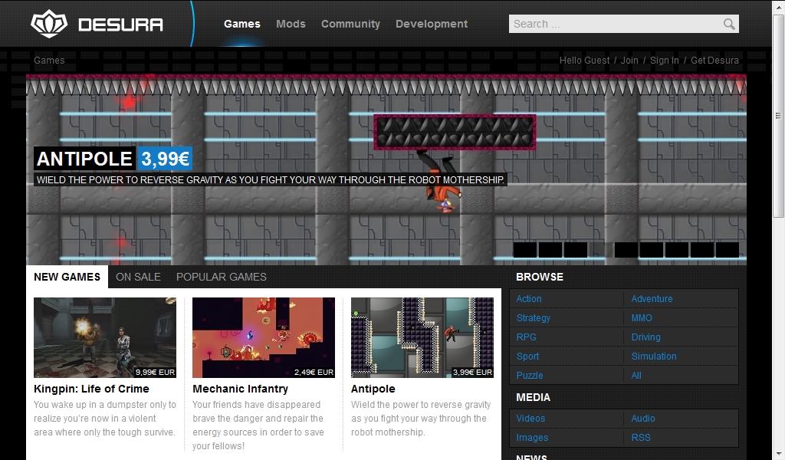Click the page scrollbar up arrow

point(779,6)
